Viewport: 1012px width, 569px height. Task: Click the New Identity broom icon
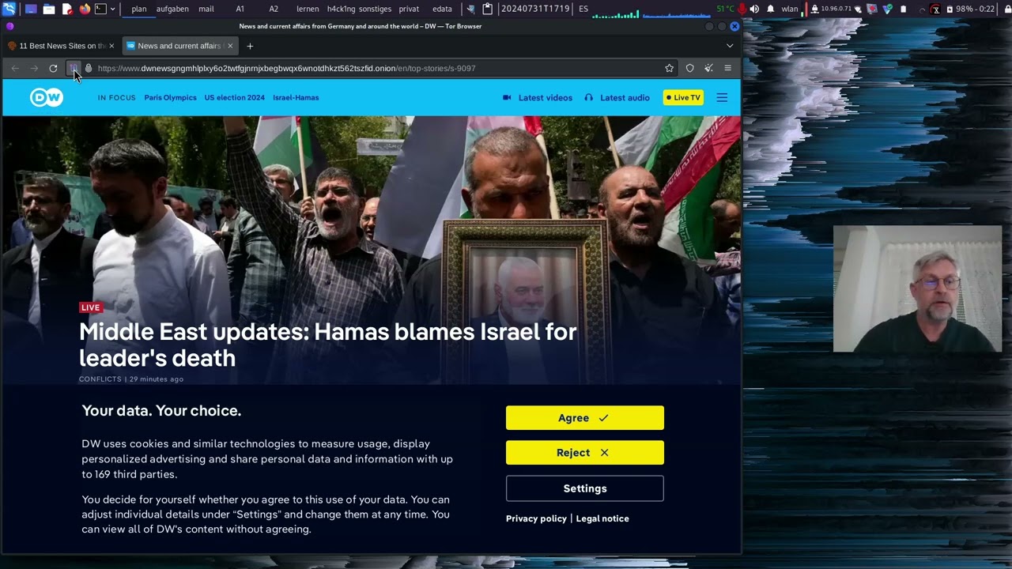click(708, 68)
